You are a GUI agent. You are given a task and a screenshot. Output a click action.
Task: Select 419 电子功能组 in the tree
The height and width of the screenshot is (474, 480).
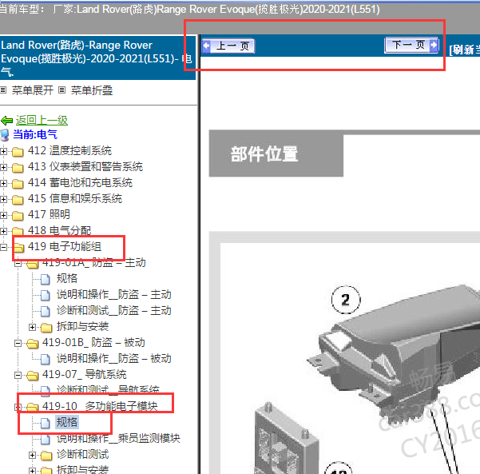(x=64, y=246)
